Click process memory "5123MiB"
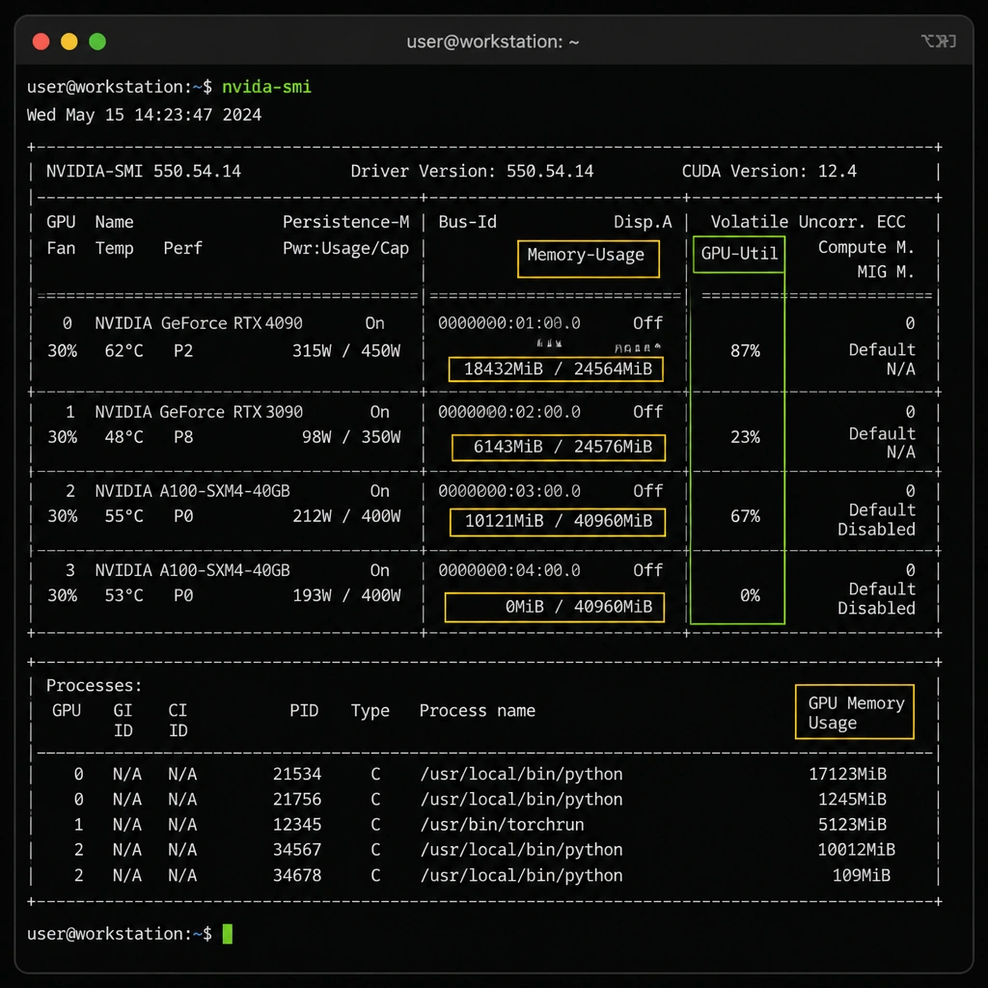Viewport: 988px width, 988px height. tap(852, 824)
